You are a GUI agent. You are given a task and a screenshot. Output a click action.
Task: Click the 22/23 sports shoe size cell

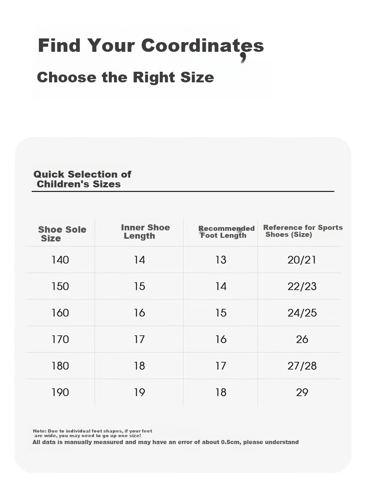pyautogui.click(x=302, y=287)
